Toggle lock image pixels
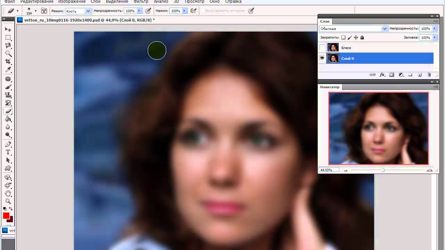The height and width of the screenshot is (250, 445). tap(350, 37)
